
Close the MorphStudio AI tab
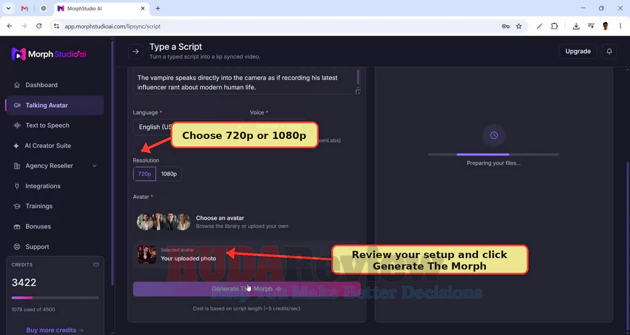tap(143, 9)
